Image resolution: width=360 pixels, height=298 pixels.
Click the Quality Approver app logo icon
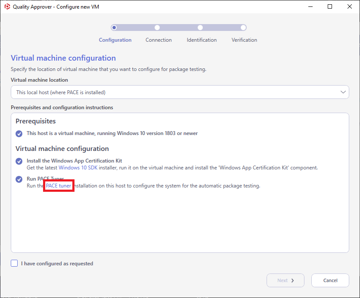click(7, 6)
